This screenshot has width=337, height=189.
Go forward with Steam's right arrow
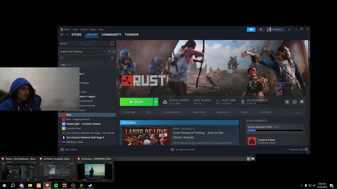point(67,34)
